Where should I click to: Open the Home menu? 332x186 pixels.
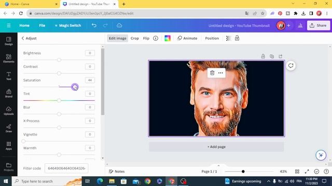(24, 25)
